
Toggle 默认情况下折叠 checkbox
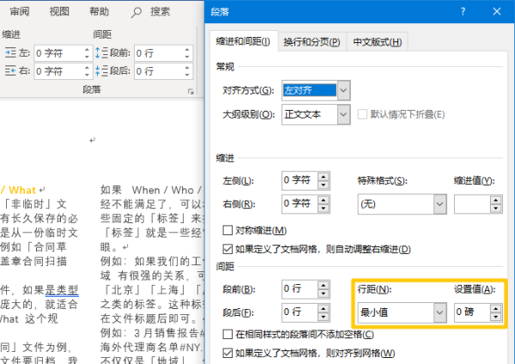362,114
